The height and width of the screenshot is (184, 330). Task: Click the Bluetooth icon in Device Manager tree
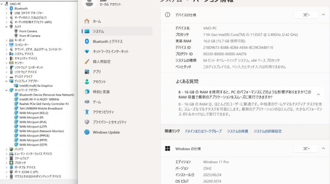pos(11,8)
